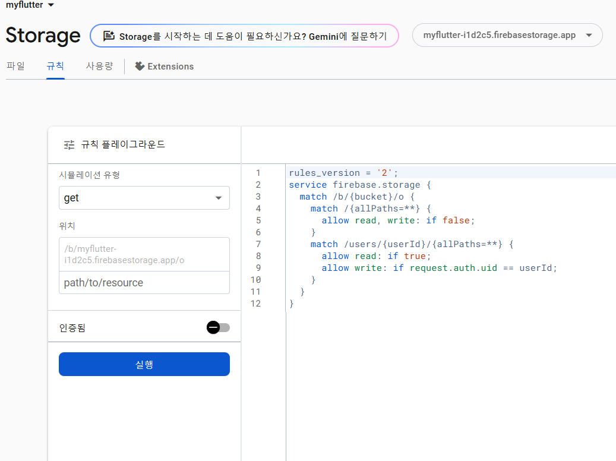Click the service firebase.storage line
The width and height of the screenshot is (616, 461).
[x=360, y=185]
